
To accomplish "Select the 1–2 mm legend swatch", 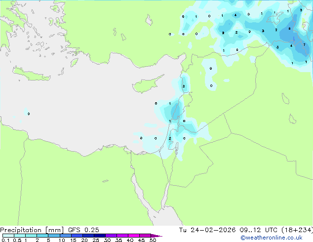I will pos(31,236).
